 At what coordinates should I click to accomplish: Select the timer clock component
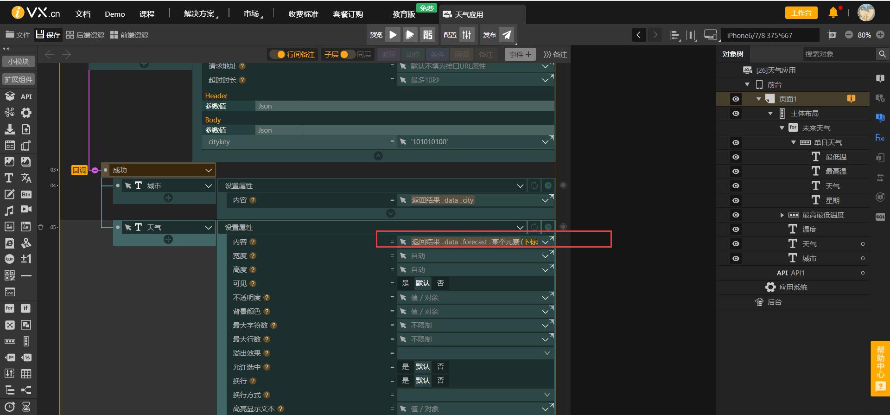9,407
